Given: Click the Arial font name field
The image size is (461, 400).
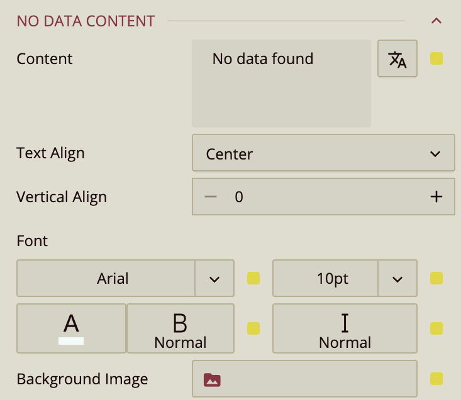Looking at the screenshot, I should (106, 278).
